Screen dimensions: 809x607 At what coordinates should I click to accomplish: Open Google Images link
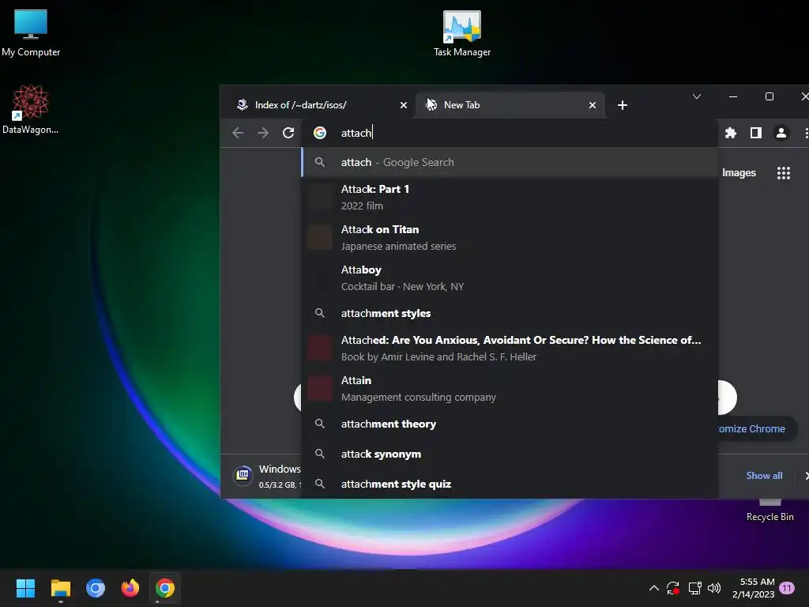click(739, 173)
